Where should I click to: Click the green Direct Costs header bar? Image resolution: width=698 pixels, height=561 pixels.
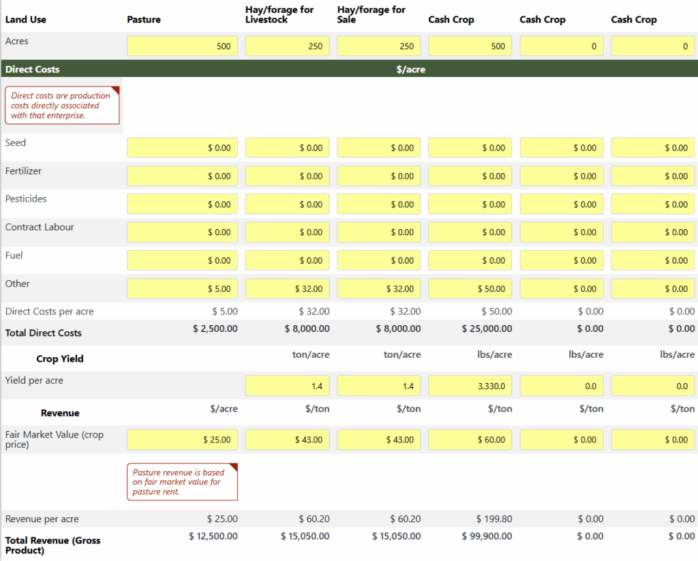click(349, 69)
